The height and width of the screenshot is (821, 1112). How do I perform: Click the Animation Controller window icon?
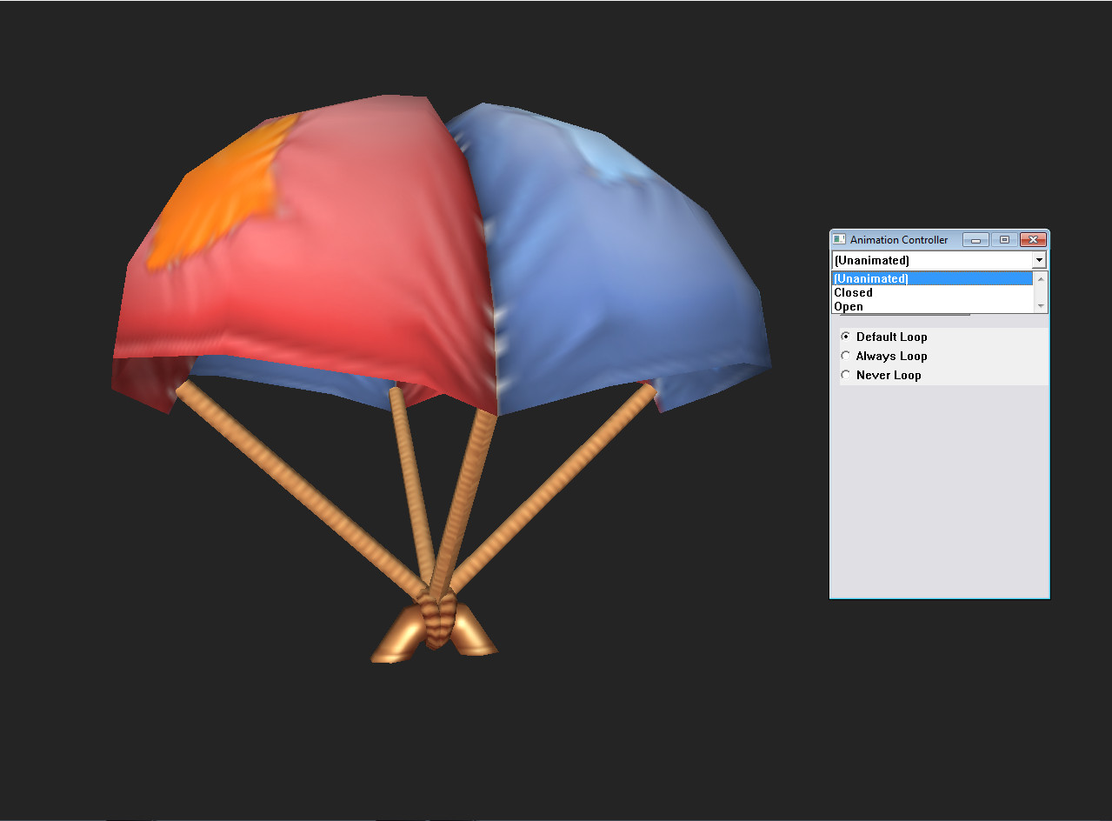coord(839,239)
